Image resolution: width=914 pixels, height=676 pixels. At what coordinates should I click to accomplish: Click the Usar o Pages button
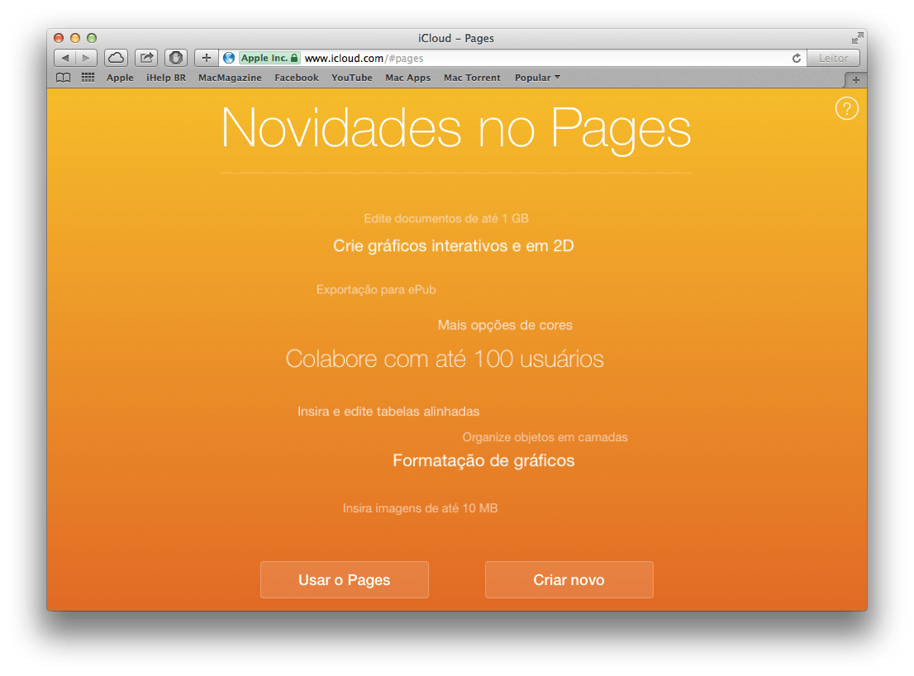pos(345,580)
